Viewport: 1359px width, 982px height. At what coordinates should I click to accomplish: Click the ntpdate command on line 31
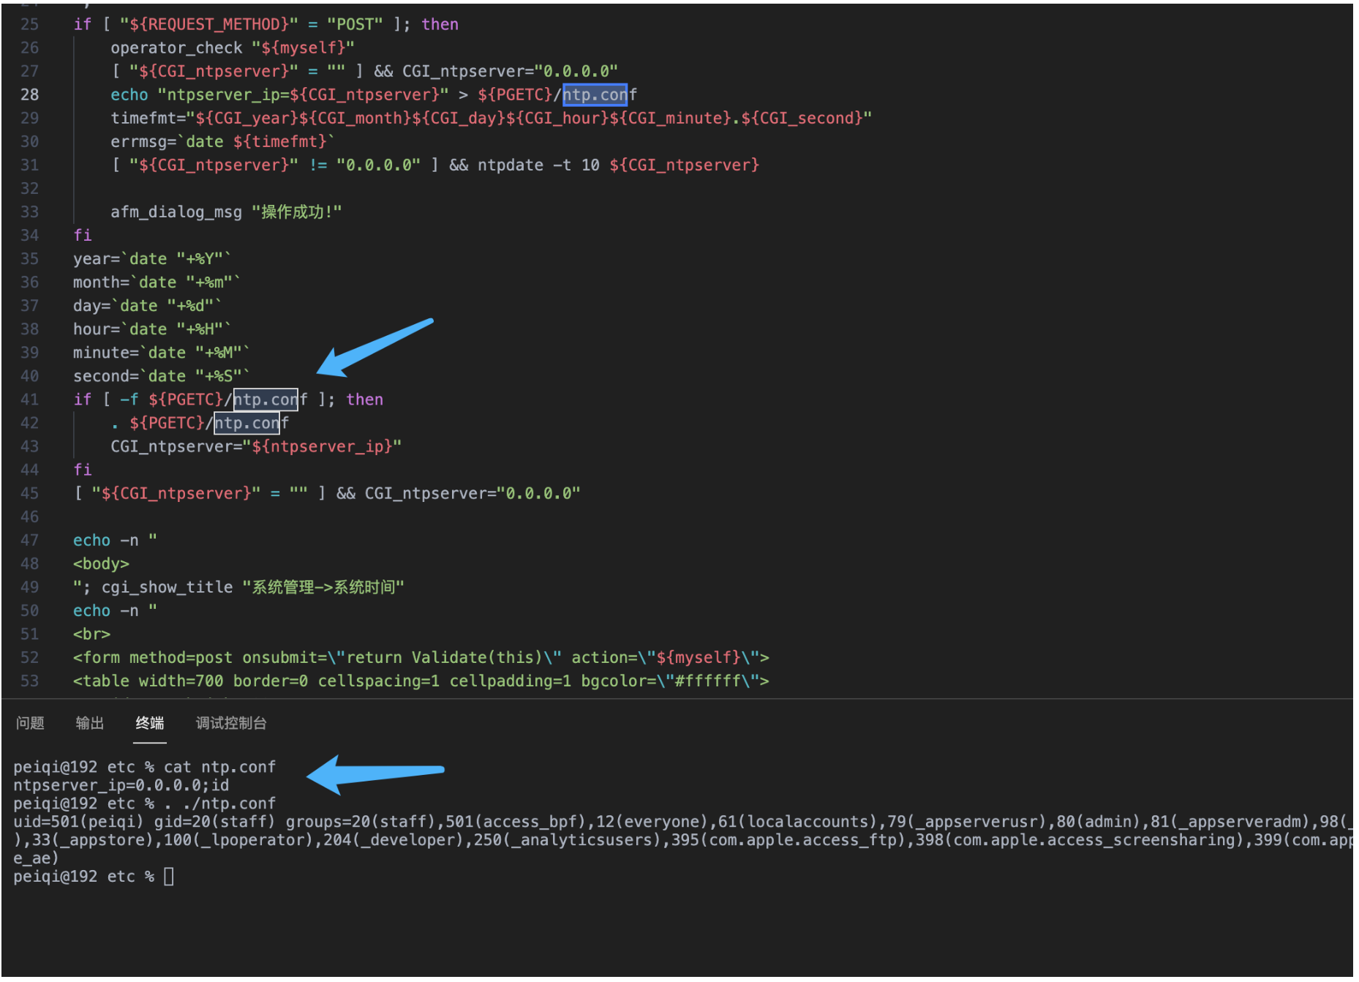pyautogui.click(x=510, y=165)
